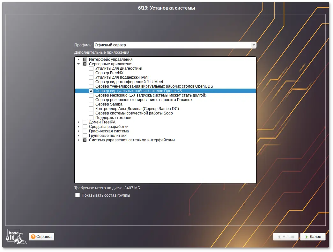Enable the Сервер Samba checkbox
The image size is (333, 252).
[x=91, y=104]
